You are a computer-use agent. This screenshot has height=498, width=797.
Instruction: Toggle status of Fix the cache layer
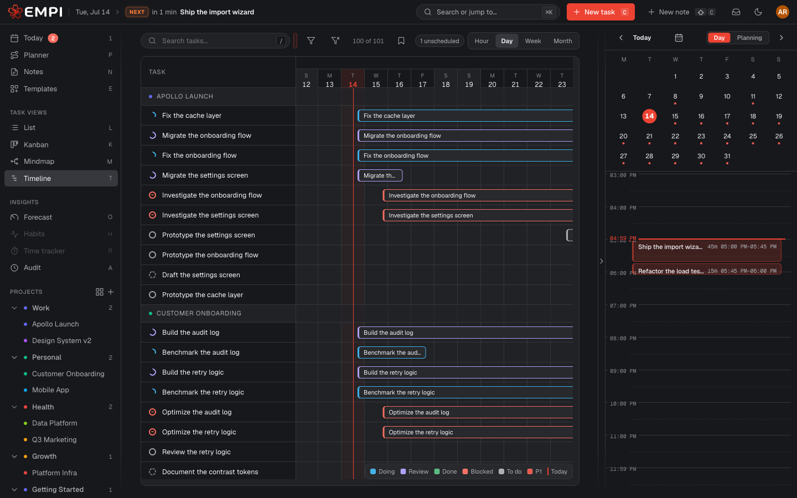click(x=152, y=116)
